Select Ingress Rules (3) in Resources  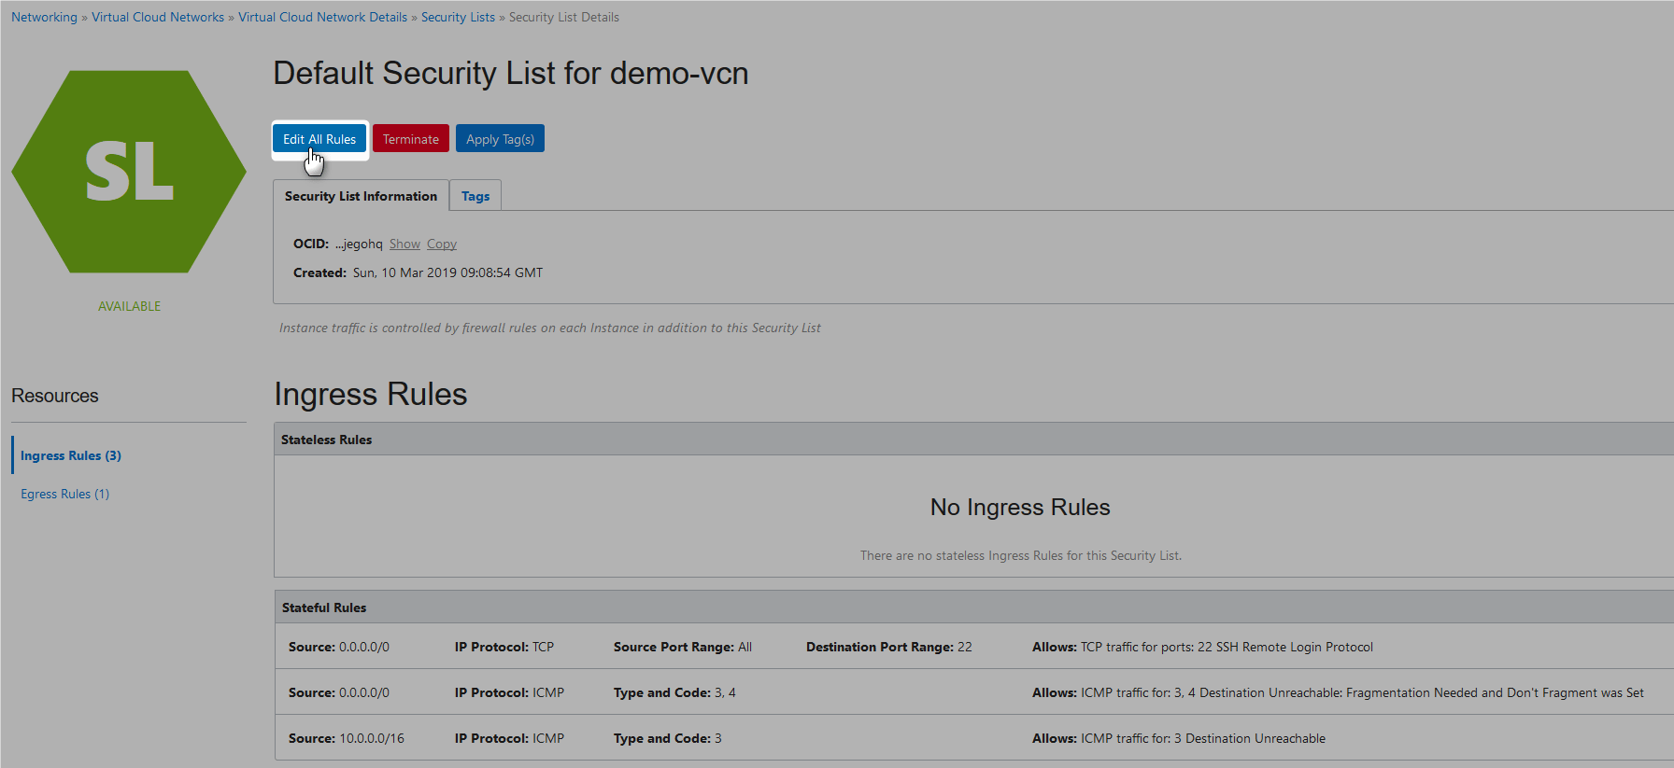[x=71, y=455]
